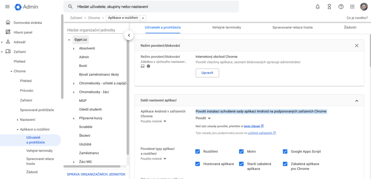Expand the Absolventi organizational unit
The width and height of the screenshot is (371, 179).
[74, 48]
